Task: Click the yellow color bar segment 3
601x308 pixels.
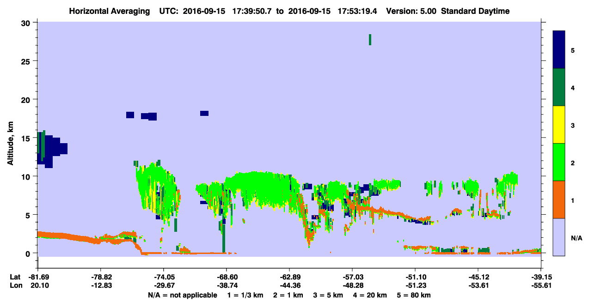Action: coord(559,125)
